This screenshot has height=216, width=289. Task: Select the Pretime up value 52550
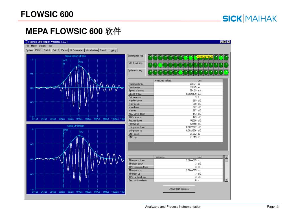[193, 124]
